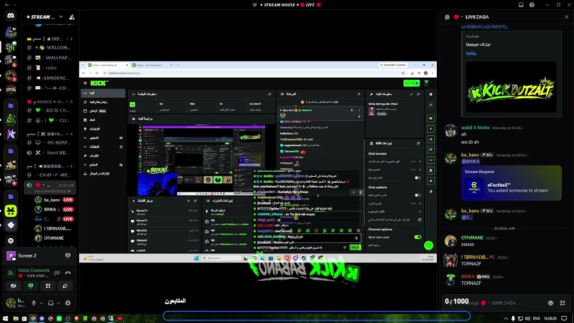Toggle Show view count switch in Kick dashboard

[418, 237]
